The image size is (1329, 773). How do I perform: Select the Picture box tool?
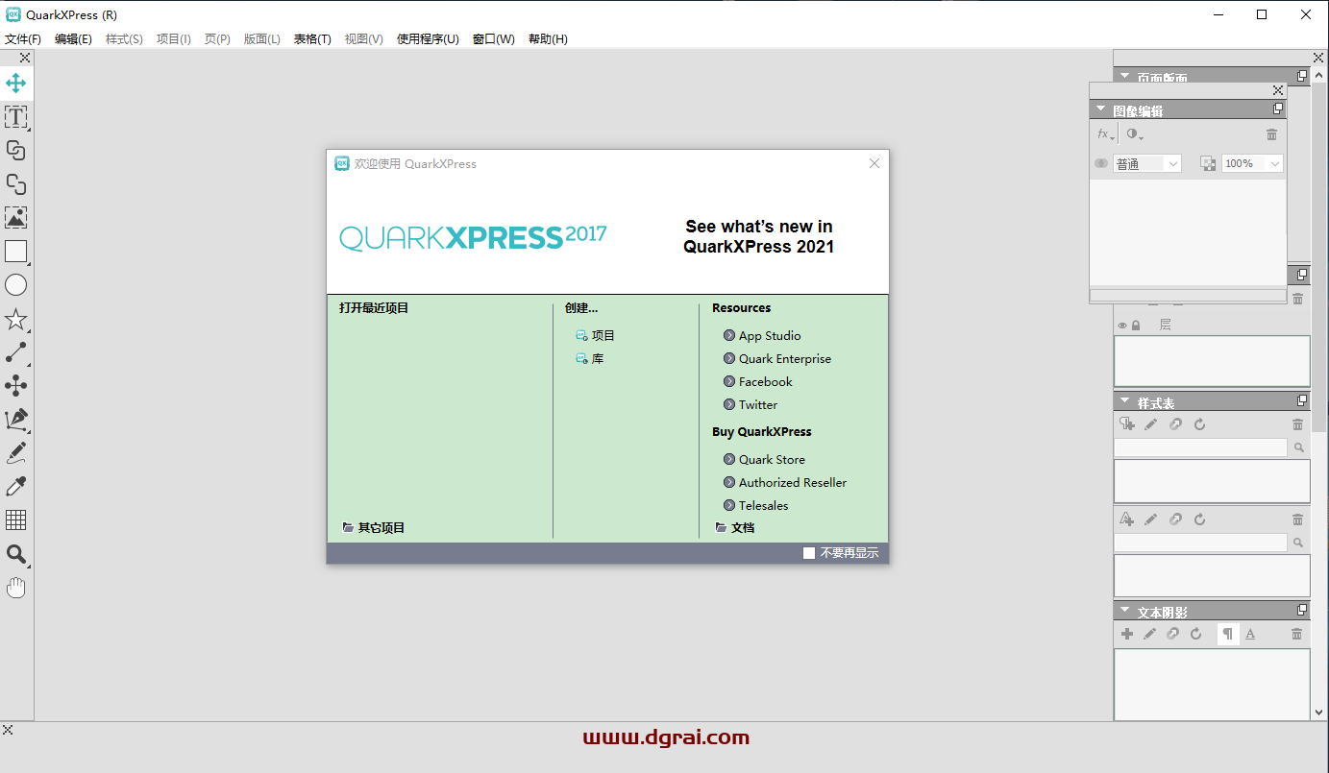tap(16, 217)
